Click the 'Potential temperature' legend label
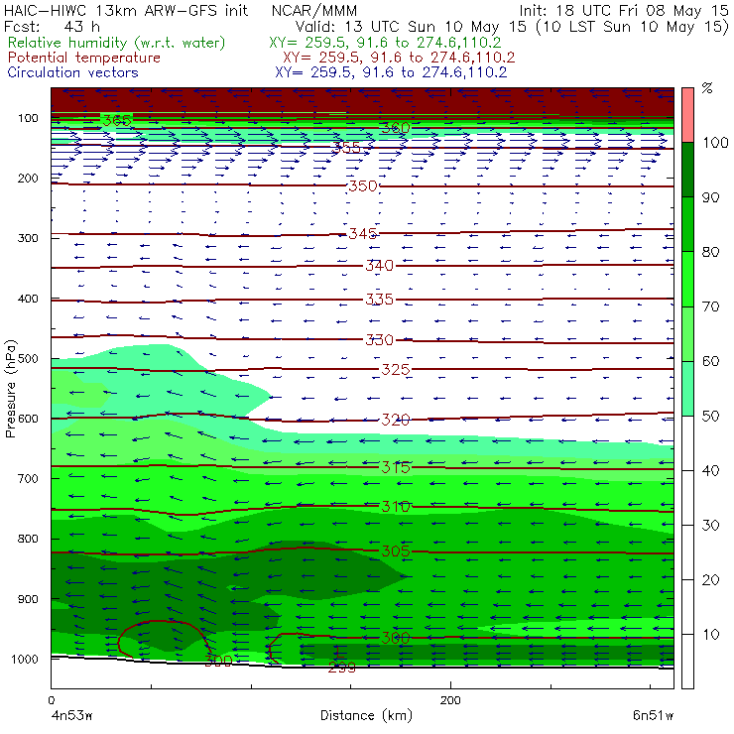 click(x=83, y=58)
